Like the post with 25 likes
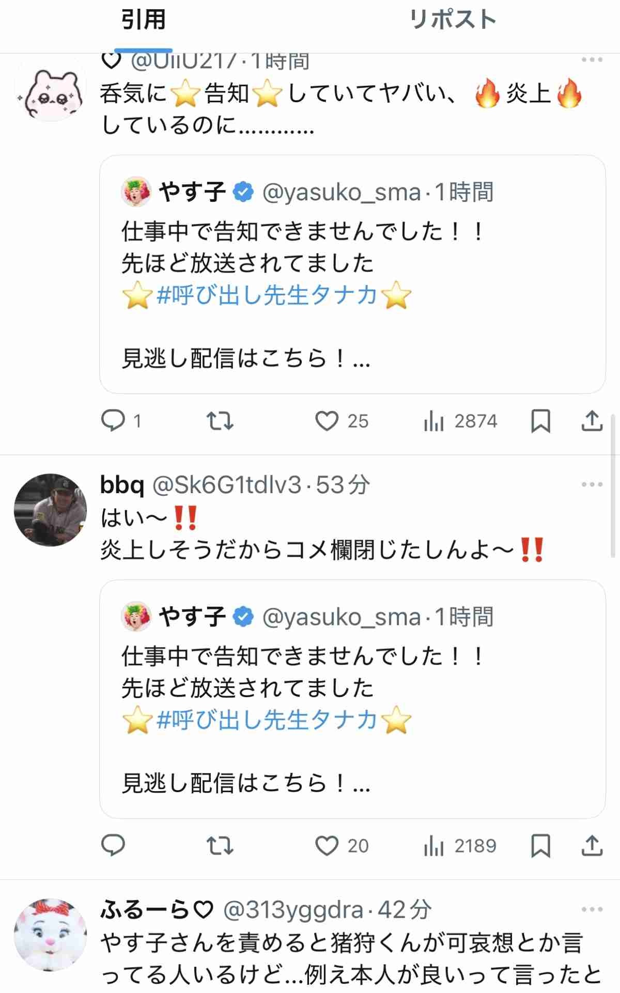 point(327,421)
